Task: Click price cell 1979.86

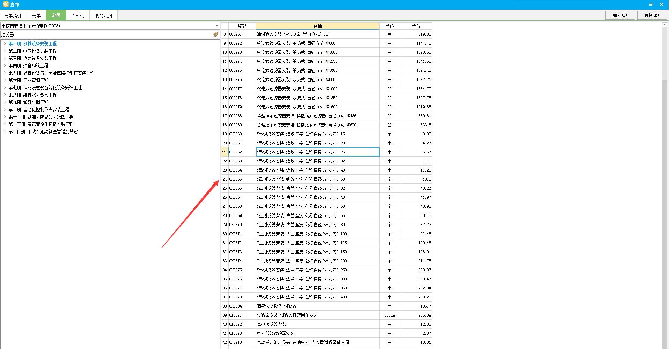Action: 416,107
